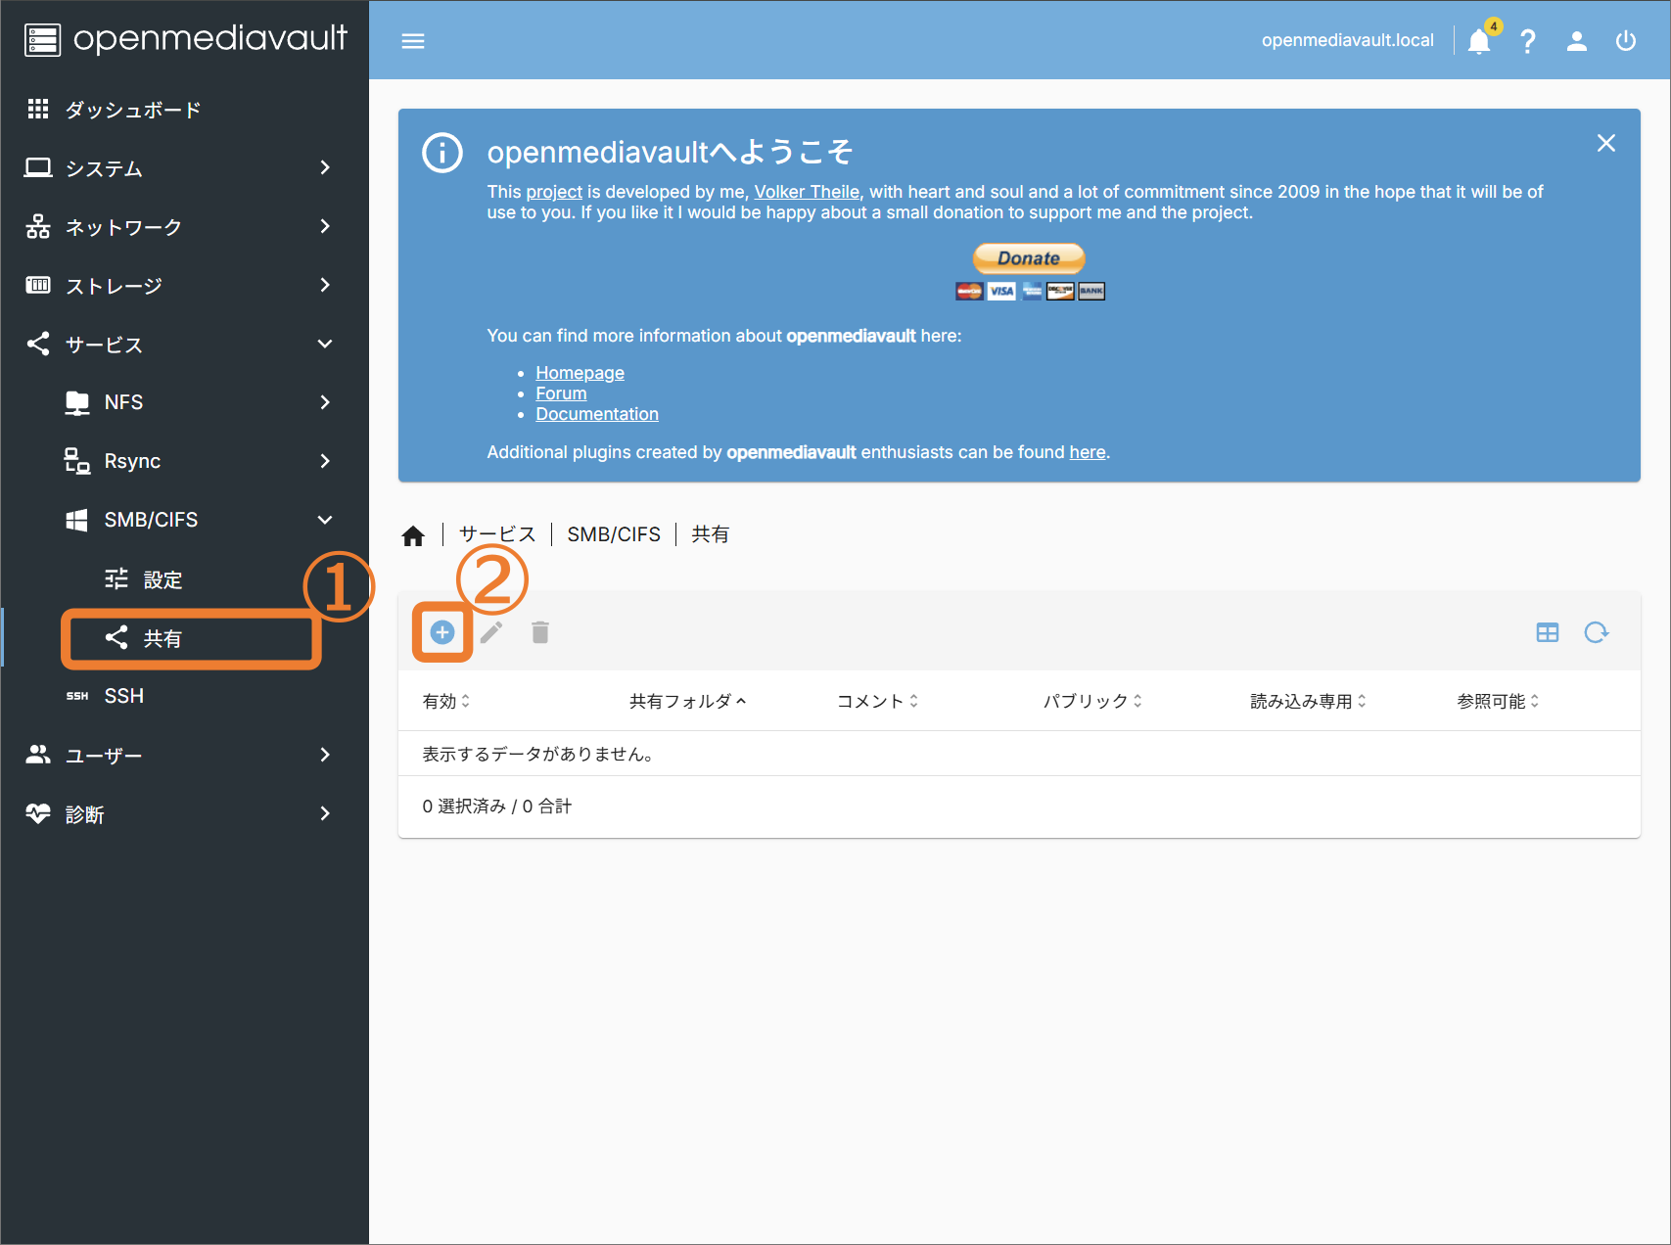
Task: Sort by パブリック column
Action: 1092,701
